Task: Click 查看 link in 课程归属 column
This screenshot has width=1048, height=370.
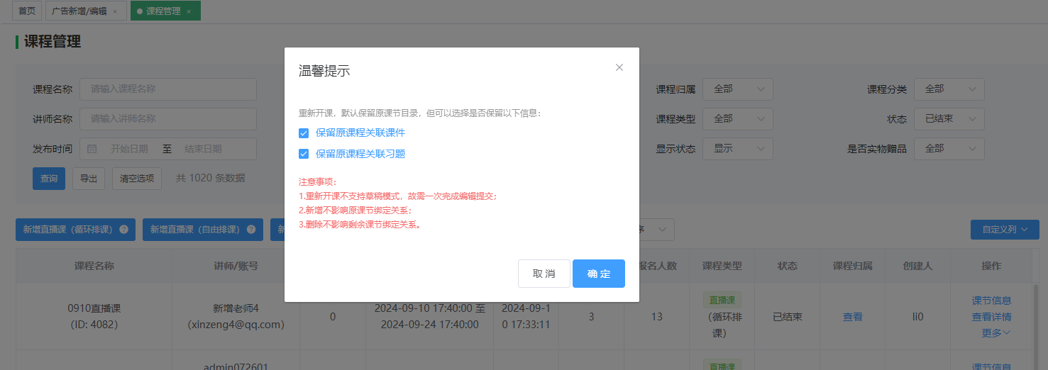Action: 852,317
